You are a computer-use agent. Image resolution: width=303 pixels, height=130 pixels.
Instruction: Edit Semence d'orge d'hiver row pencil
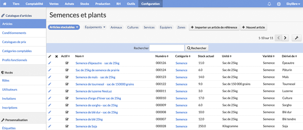coord(50,98)
